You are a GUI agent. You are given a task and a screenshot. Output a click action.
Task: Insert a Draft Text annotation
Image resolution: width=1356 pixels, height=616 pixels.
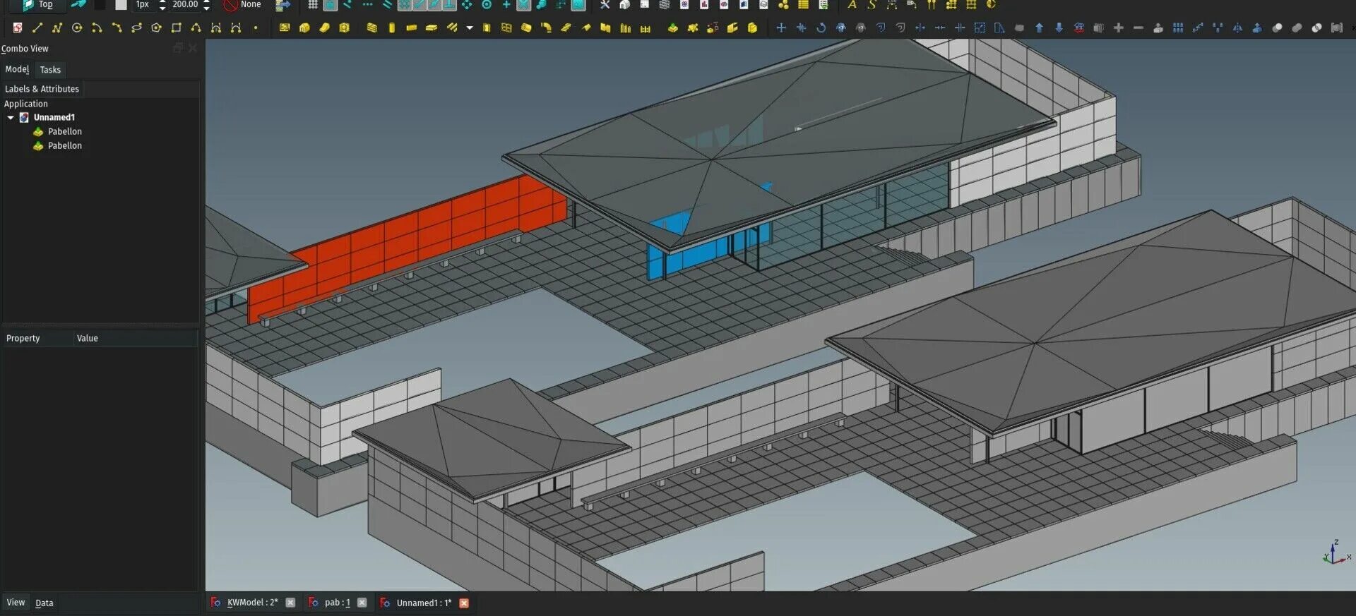coord(852,5)
